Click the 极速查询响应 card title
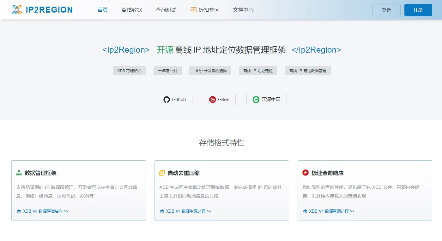 click(328, 173)
